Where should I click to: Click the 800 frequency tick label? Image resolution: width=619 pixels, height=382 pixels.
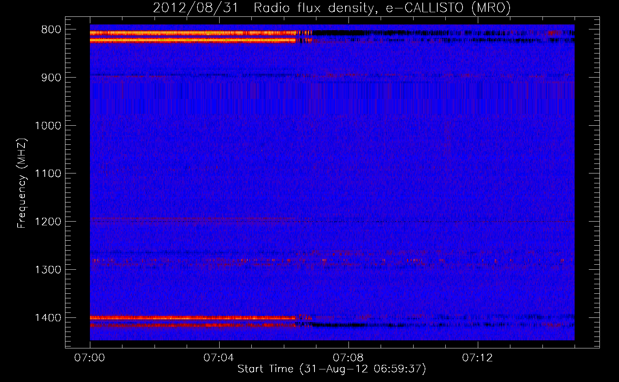coord(51,30)
